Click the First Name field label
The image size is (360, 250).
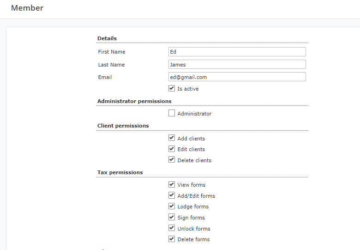(112, 52)
